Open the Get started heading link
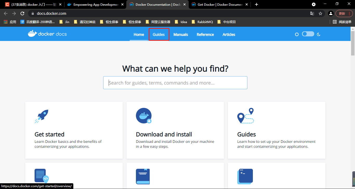Image resolution: width=355 pixels, height=189 pixels. click(x=49, y=134)
